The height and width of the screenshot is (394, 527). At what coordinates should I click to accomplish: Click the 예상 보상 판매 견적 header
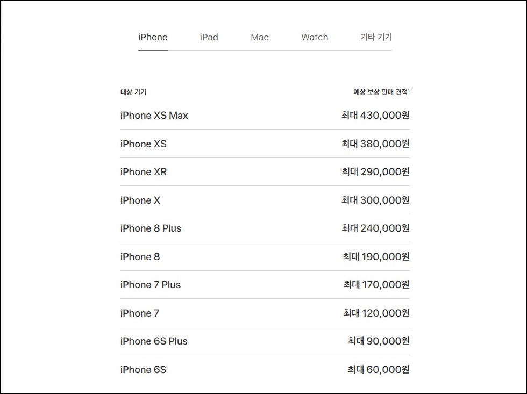pos(381,92)
